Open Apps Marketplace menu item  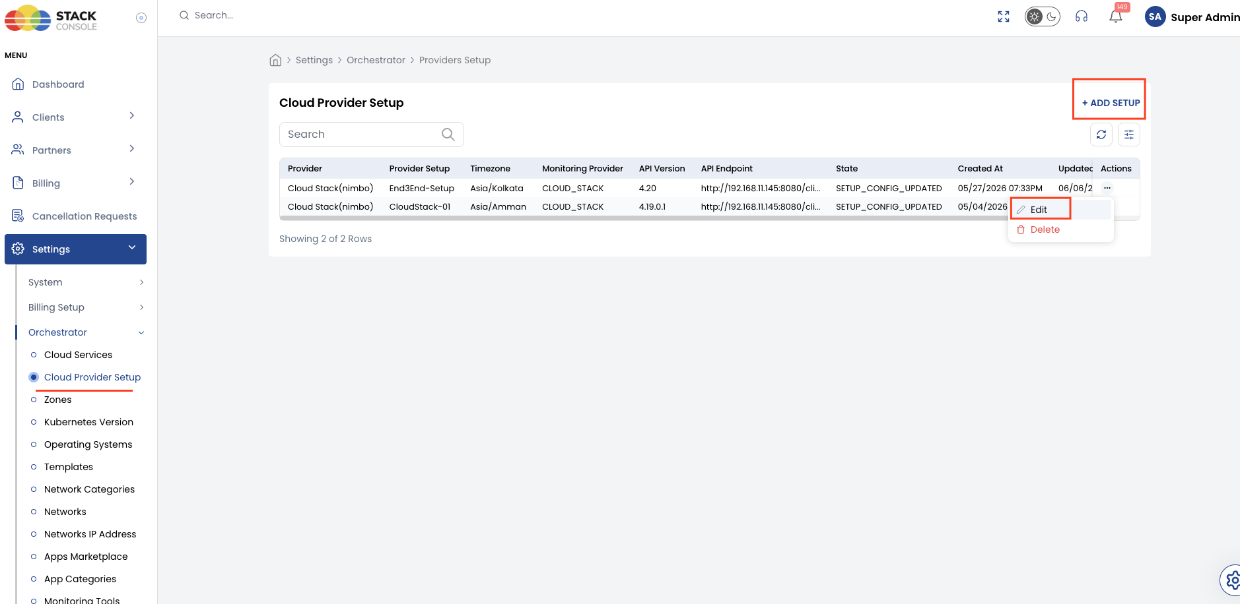click(x=86, y=557)
